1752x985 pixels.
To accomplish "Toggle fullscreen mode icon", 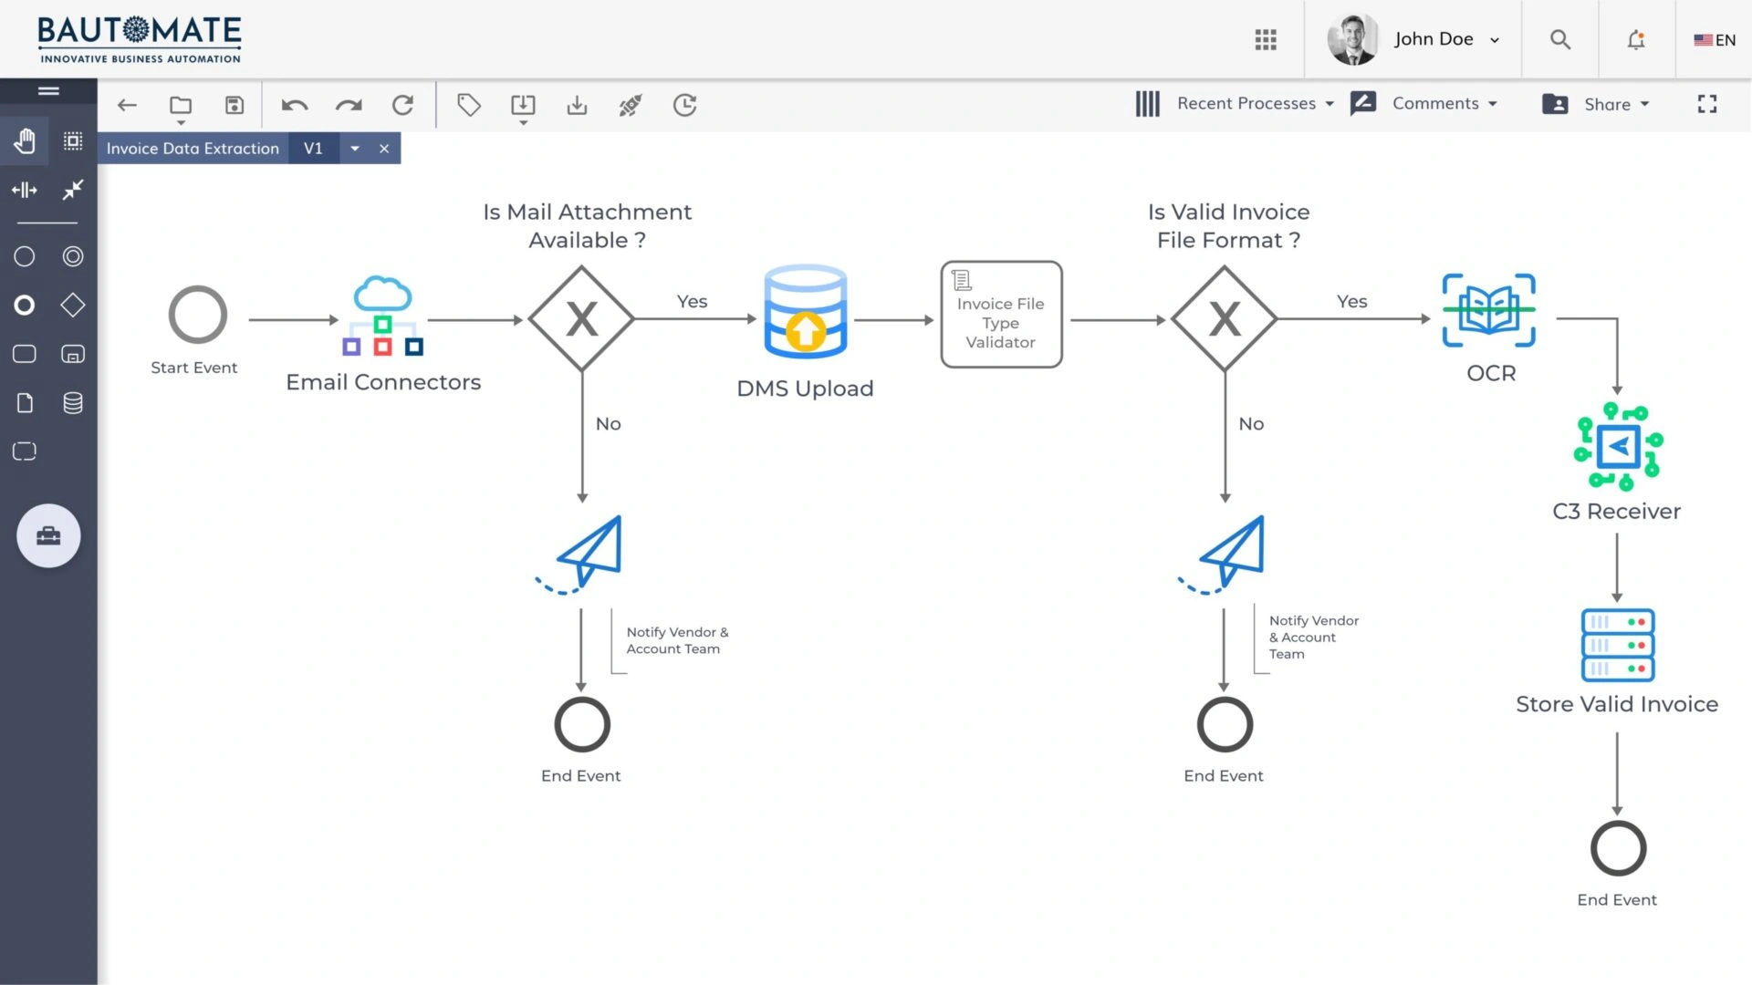I will [1706, 104].
